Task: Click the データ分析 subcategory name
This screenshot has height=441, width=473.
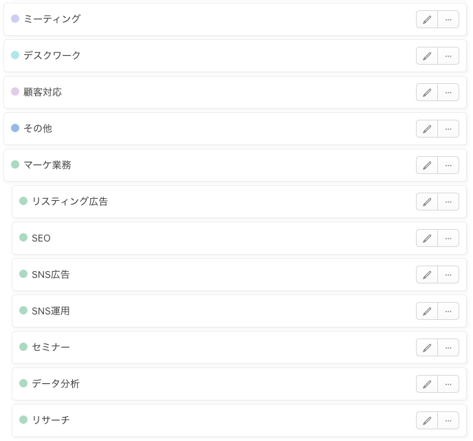Action: point(56,384)
